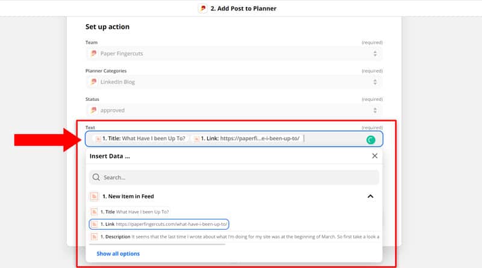Click the 1. Link pill in Text field

pos(246,139)
